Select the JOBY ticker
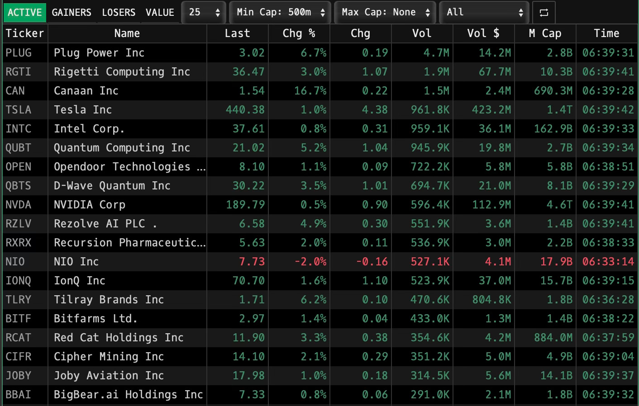This screenshot has width=639, height=406. coord(19,376)
